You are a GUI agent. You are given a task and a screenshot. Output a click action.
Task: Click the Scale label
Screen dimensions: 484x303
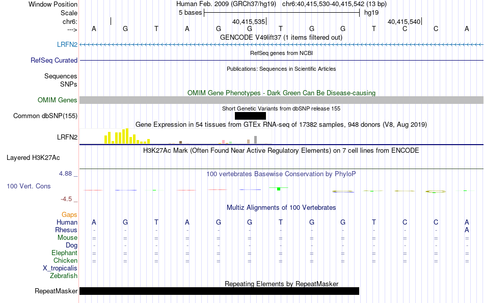tap(69, 13)
